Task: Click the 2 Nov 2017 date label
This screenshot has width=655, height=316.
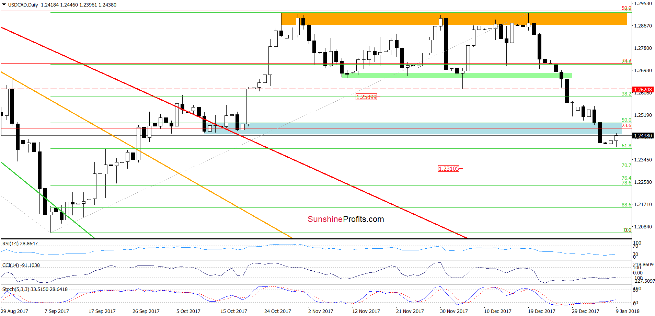Action: (x=321, y=311)
